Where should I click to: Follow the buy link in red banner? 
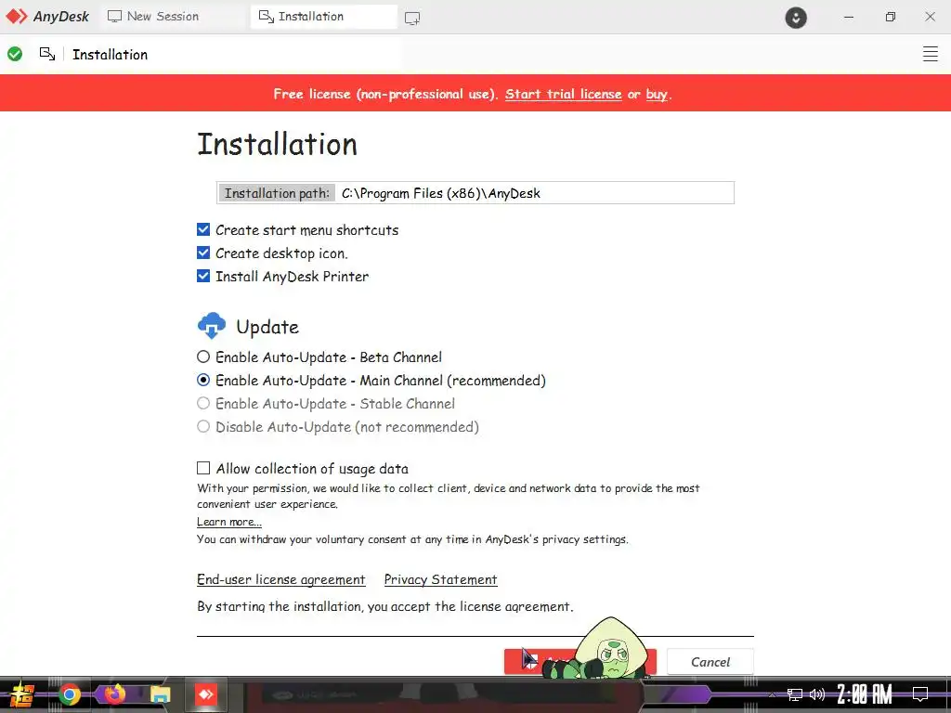[657, 94]
